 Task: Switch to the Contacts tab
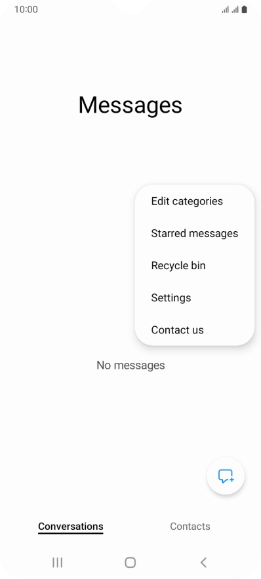(x=190, y=526)
